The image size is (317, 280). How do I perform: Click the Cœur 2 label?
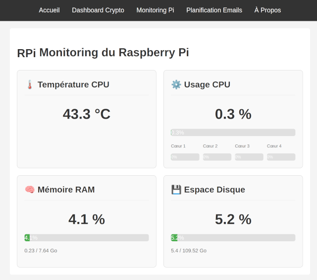pos(210,146)
